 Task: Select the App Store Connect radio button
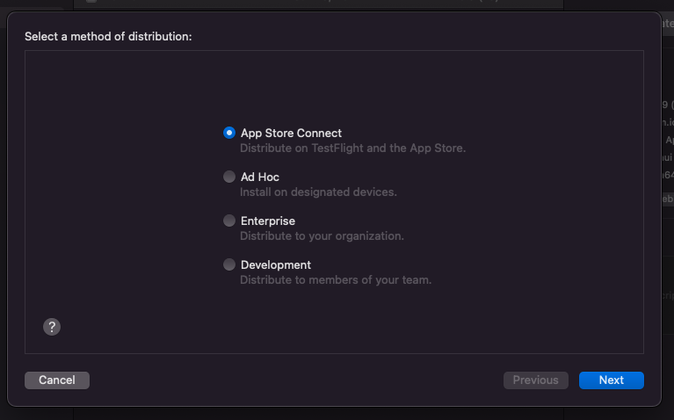coord(229,133)
